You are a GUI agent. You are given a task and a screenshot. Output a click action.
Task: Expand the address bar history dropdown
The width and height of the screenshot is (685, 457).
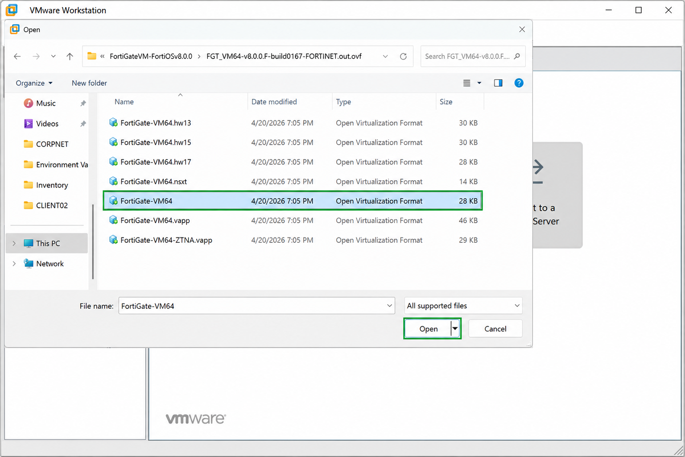pyautogui.click(x=385, y=56)
